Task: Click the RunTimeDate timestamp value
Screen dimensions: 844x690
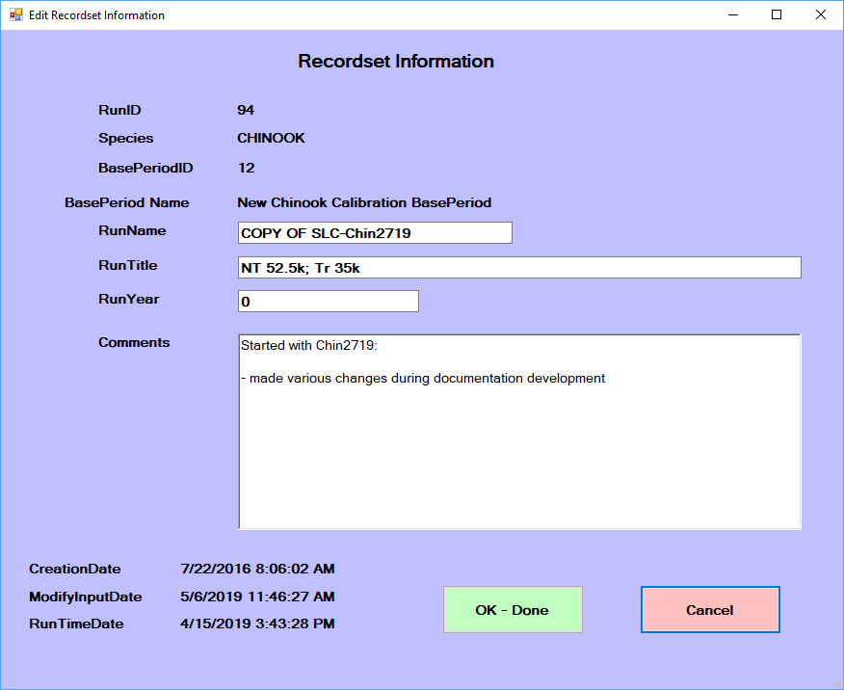Action: click(x=257, y=624)
